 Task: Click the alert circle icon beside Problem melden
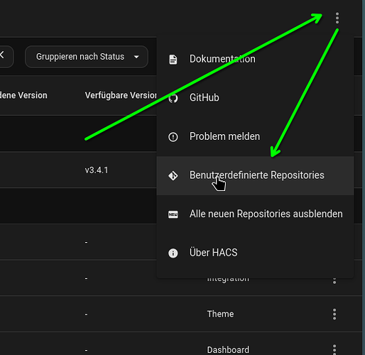pos(173,137)
